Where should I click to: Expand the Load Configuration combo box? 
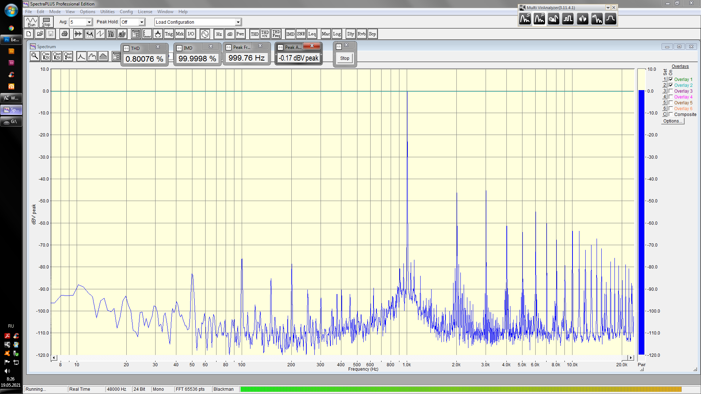(238, 22)
